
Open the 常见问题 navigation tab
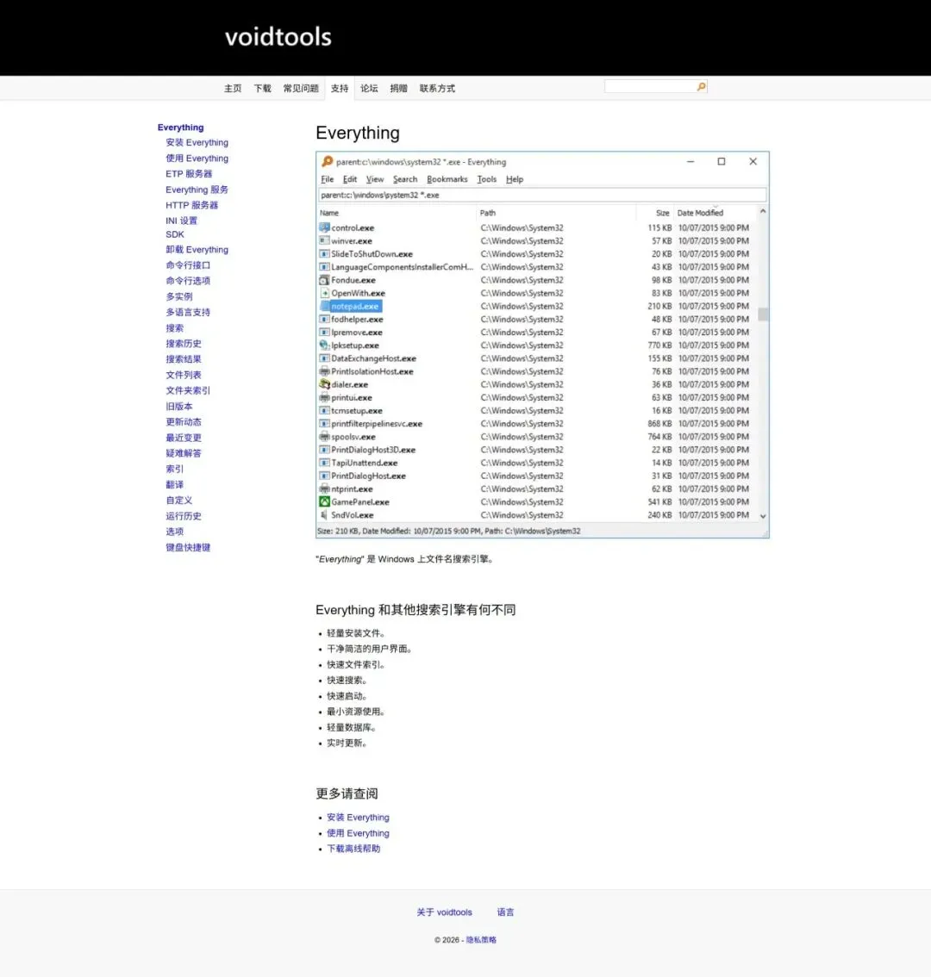coord(301,89)
